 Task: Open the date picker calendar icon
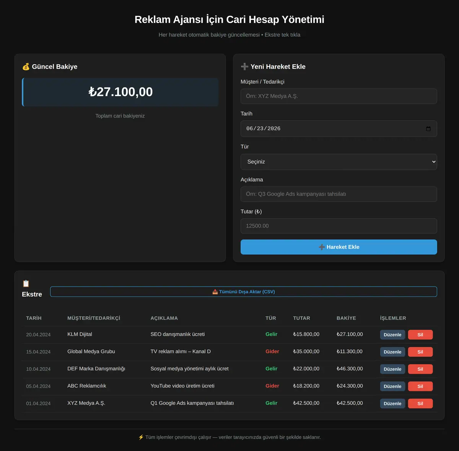point(428,129)
